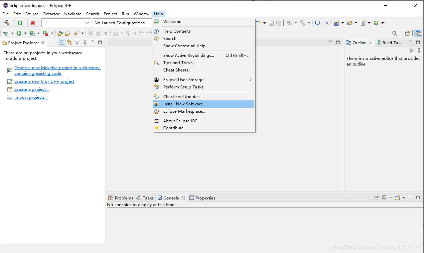The width and height of the screenshot is (424, 253).
Task: Choose Show Active Keybindings... menu item
Action: (204, 56)
